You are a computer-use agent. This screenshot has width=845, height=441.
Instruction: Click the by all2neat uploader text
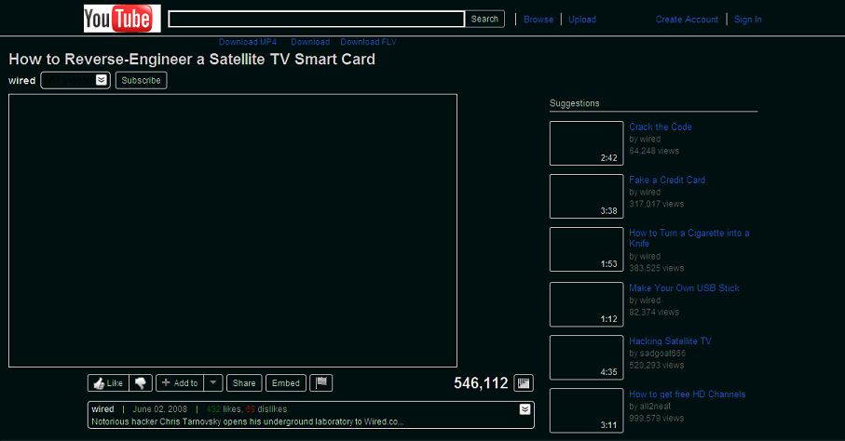[650, 407]
